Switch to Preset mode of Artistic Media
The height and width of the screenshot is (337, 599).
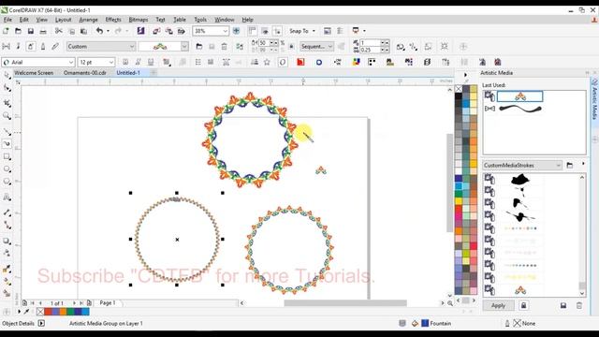pyautogui.click(x=7, y=47)
